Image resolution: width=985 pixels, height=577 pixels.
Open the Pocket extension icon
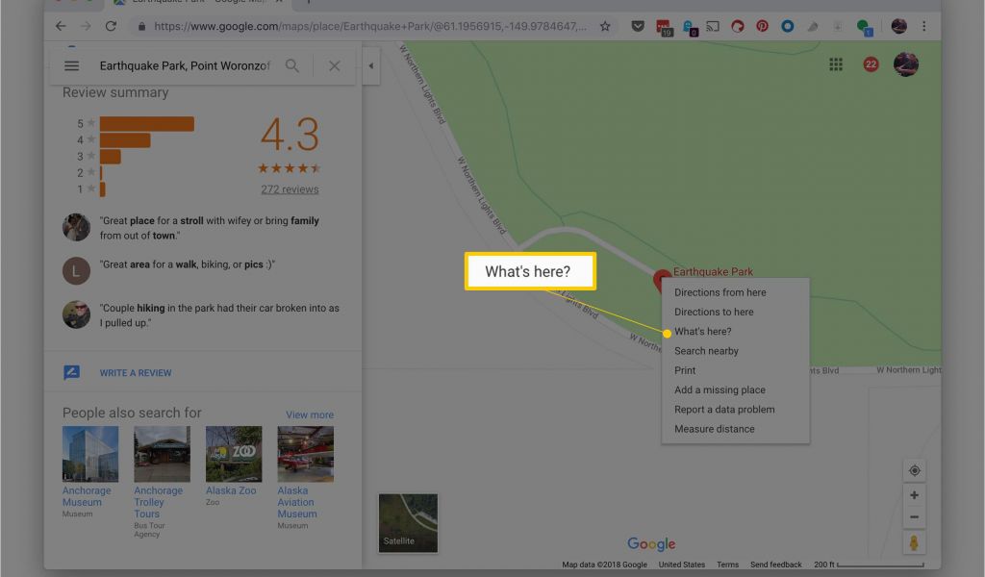638,26
